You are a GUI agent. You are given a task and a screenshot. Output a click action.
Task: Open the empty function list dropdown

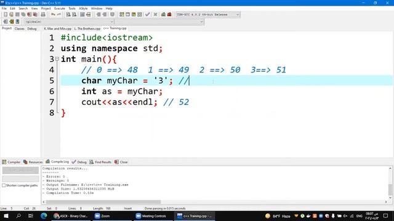[x=159, y=22]
